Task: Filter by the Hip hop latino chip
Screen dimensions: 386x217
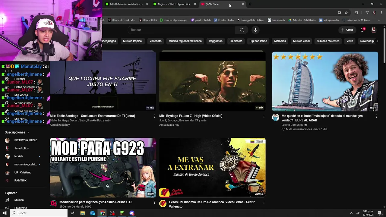Action: 258,41
